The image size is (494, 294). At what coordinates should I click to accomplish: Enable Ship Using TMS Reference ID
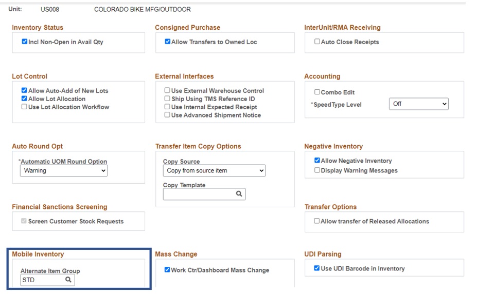(167, 99)
